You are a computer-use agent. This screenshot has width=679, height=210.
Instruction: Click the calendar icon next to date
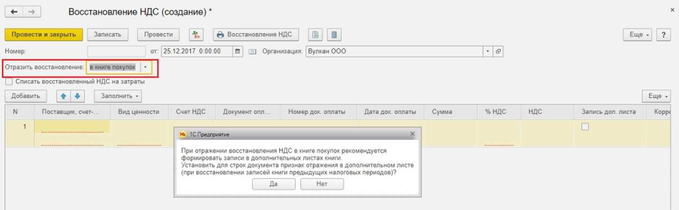[238, 51]
